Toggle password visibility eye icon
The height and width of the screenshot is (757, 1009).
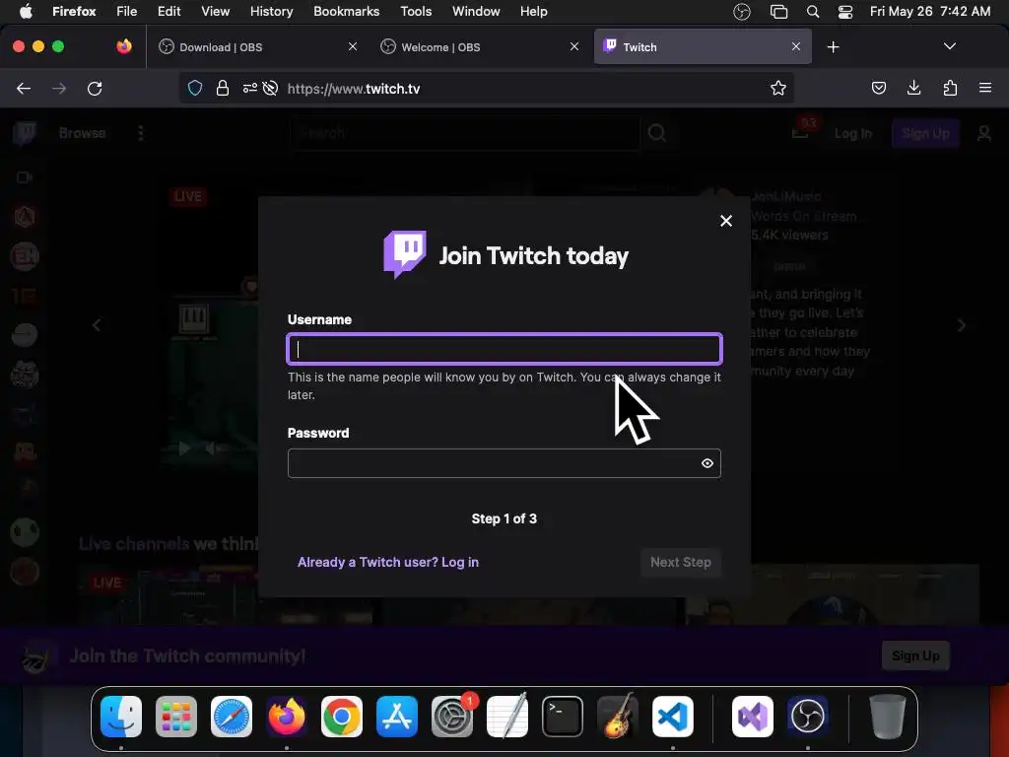coord(706,463)
